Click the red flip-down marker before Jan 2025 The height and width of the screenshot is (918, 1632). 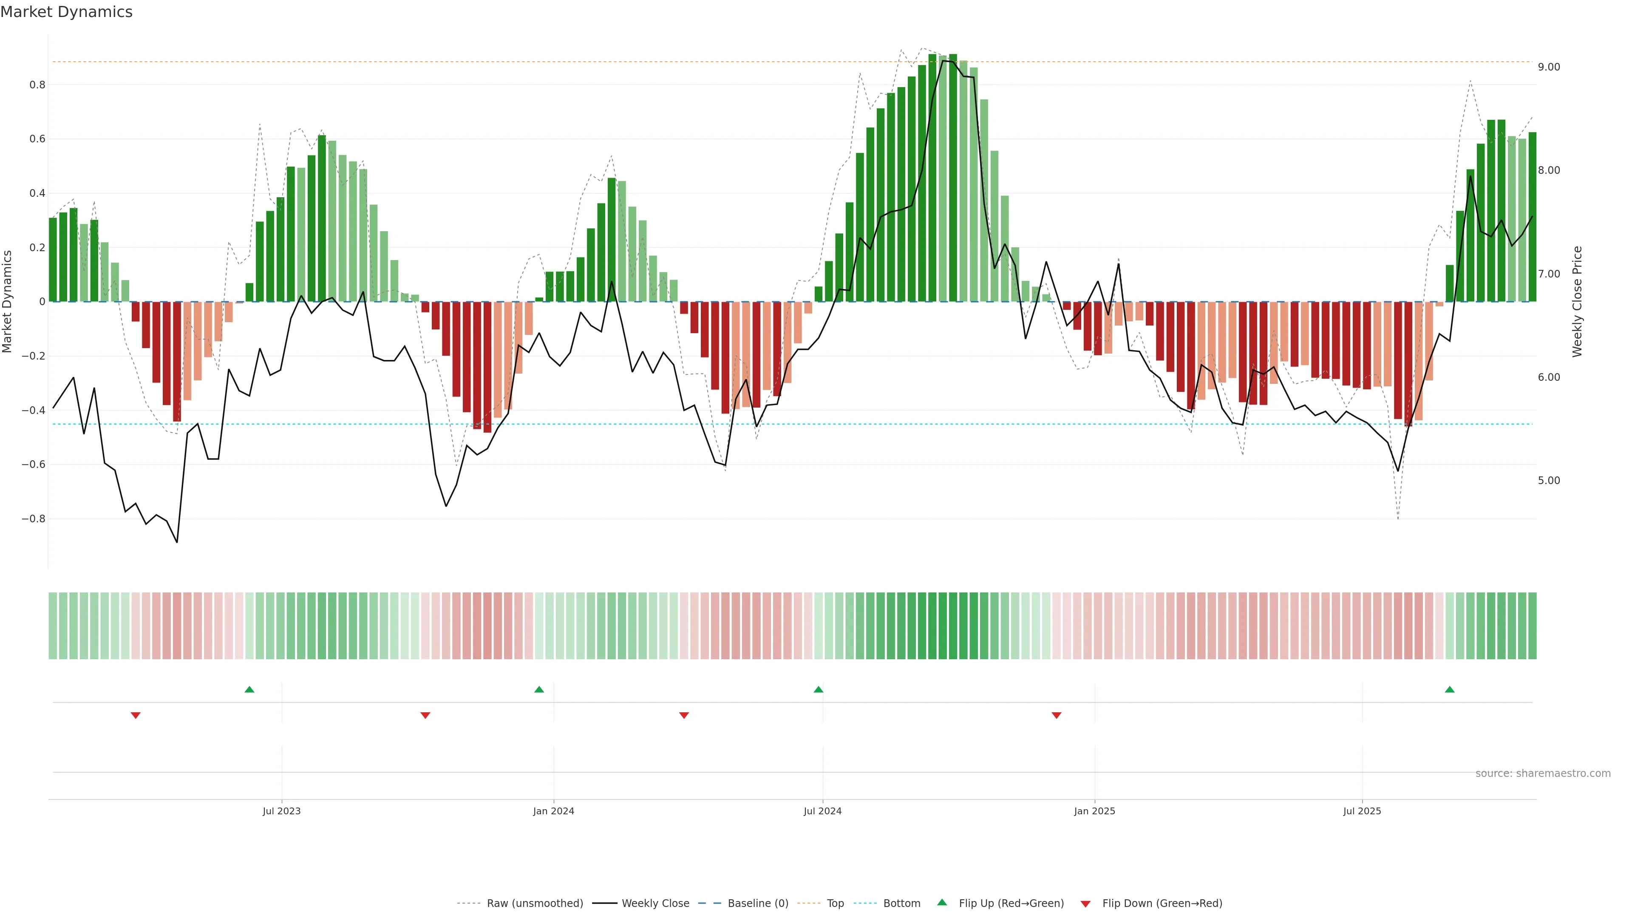coord(1056,715)
